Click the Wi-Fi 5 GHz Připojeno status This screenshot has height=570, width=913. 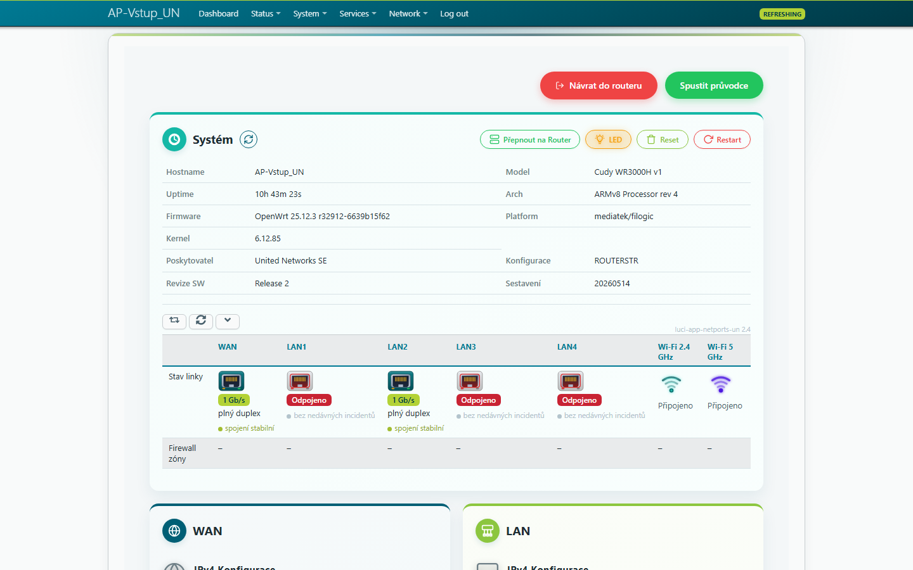coord(725,405)
